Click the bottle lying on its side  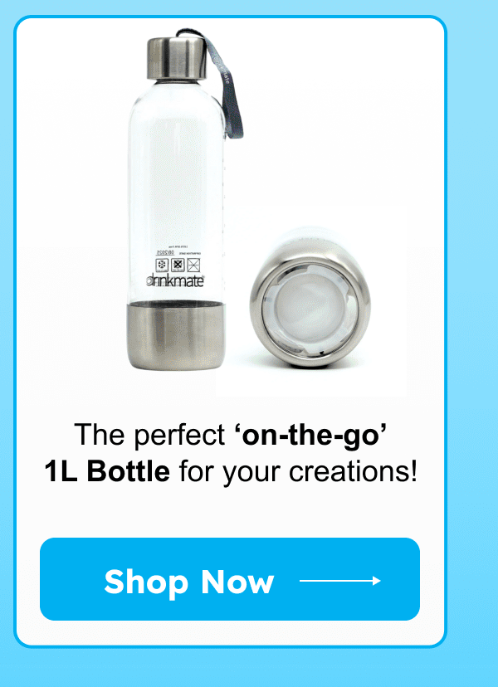310,298
